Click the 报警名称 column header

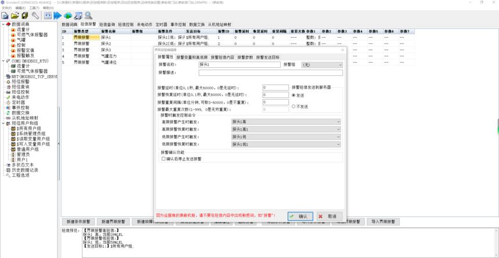[115, 31]
